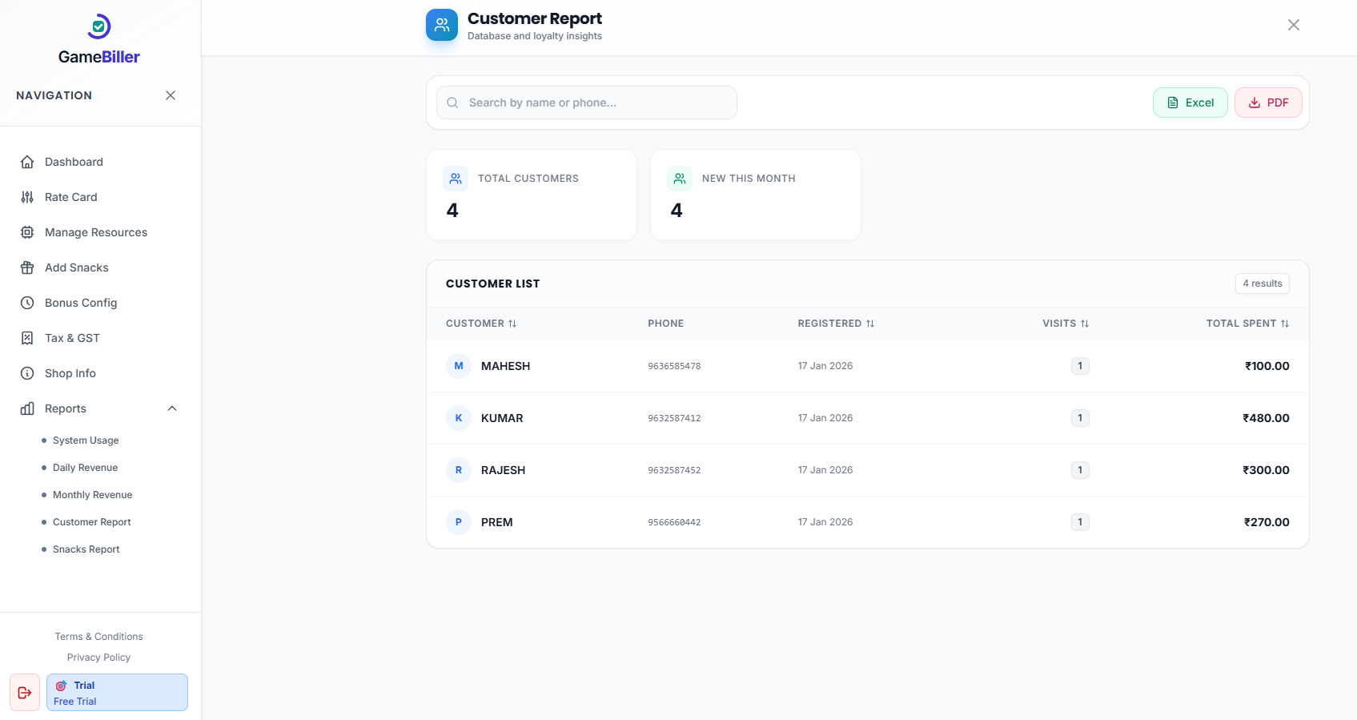Select the Tax & GST receipt icon
The width and height of the screenshot is (1357, 720).
point(27,338)
